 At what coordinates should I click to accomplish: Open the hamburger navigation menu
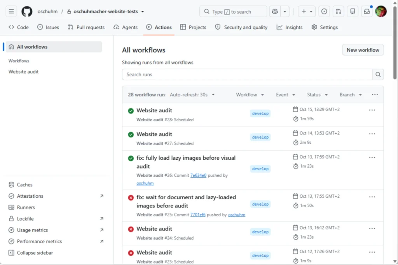[x=11, y=11]
